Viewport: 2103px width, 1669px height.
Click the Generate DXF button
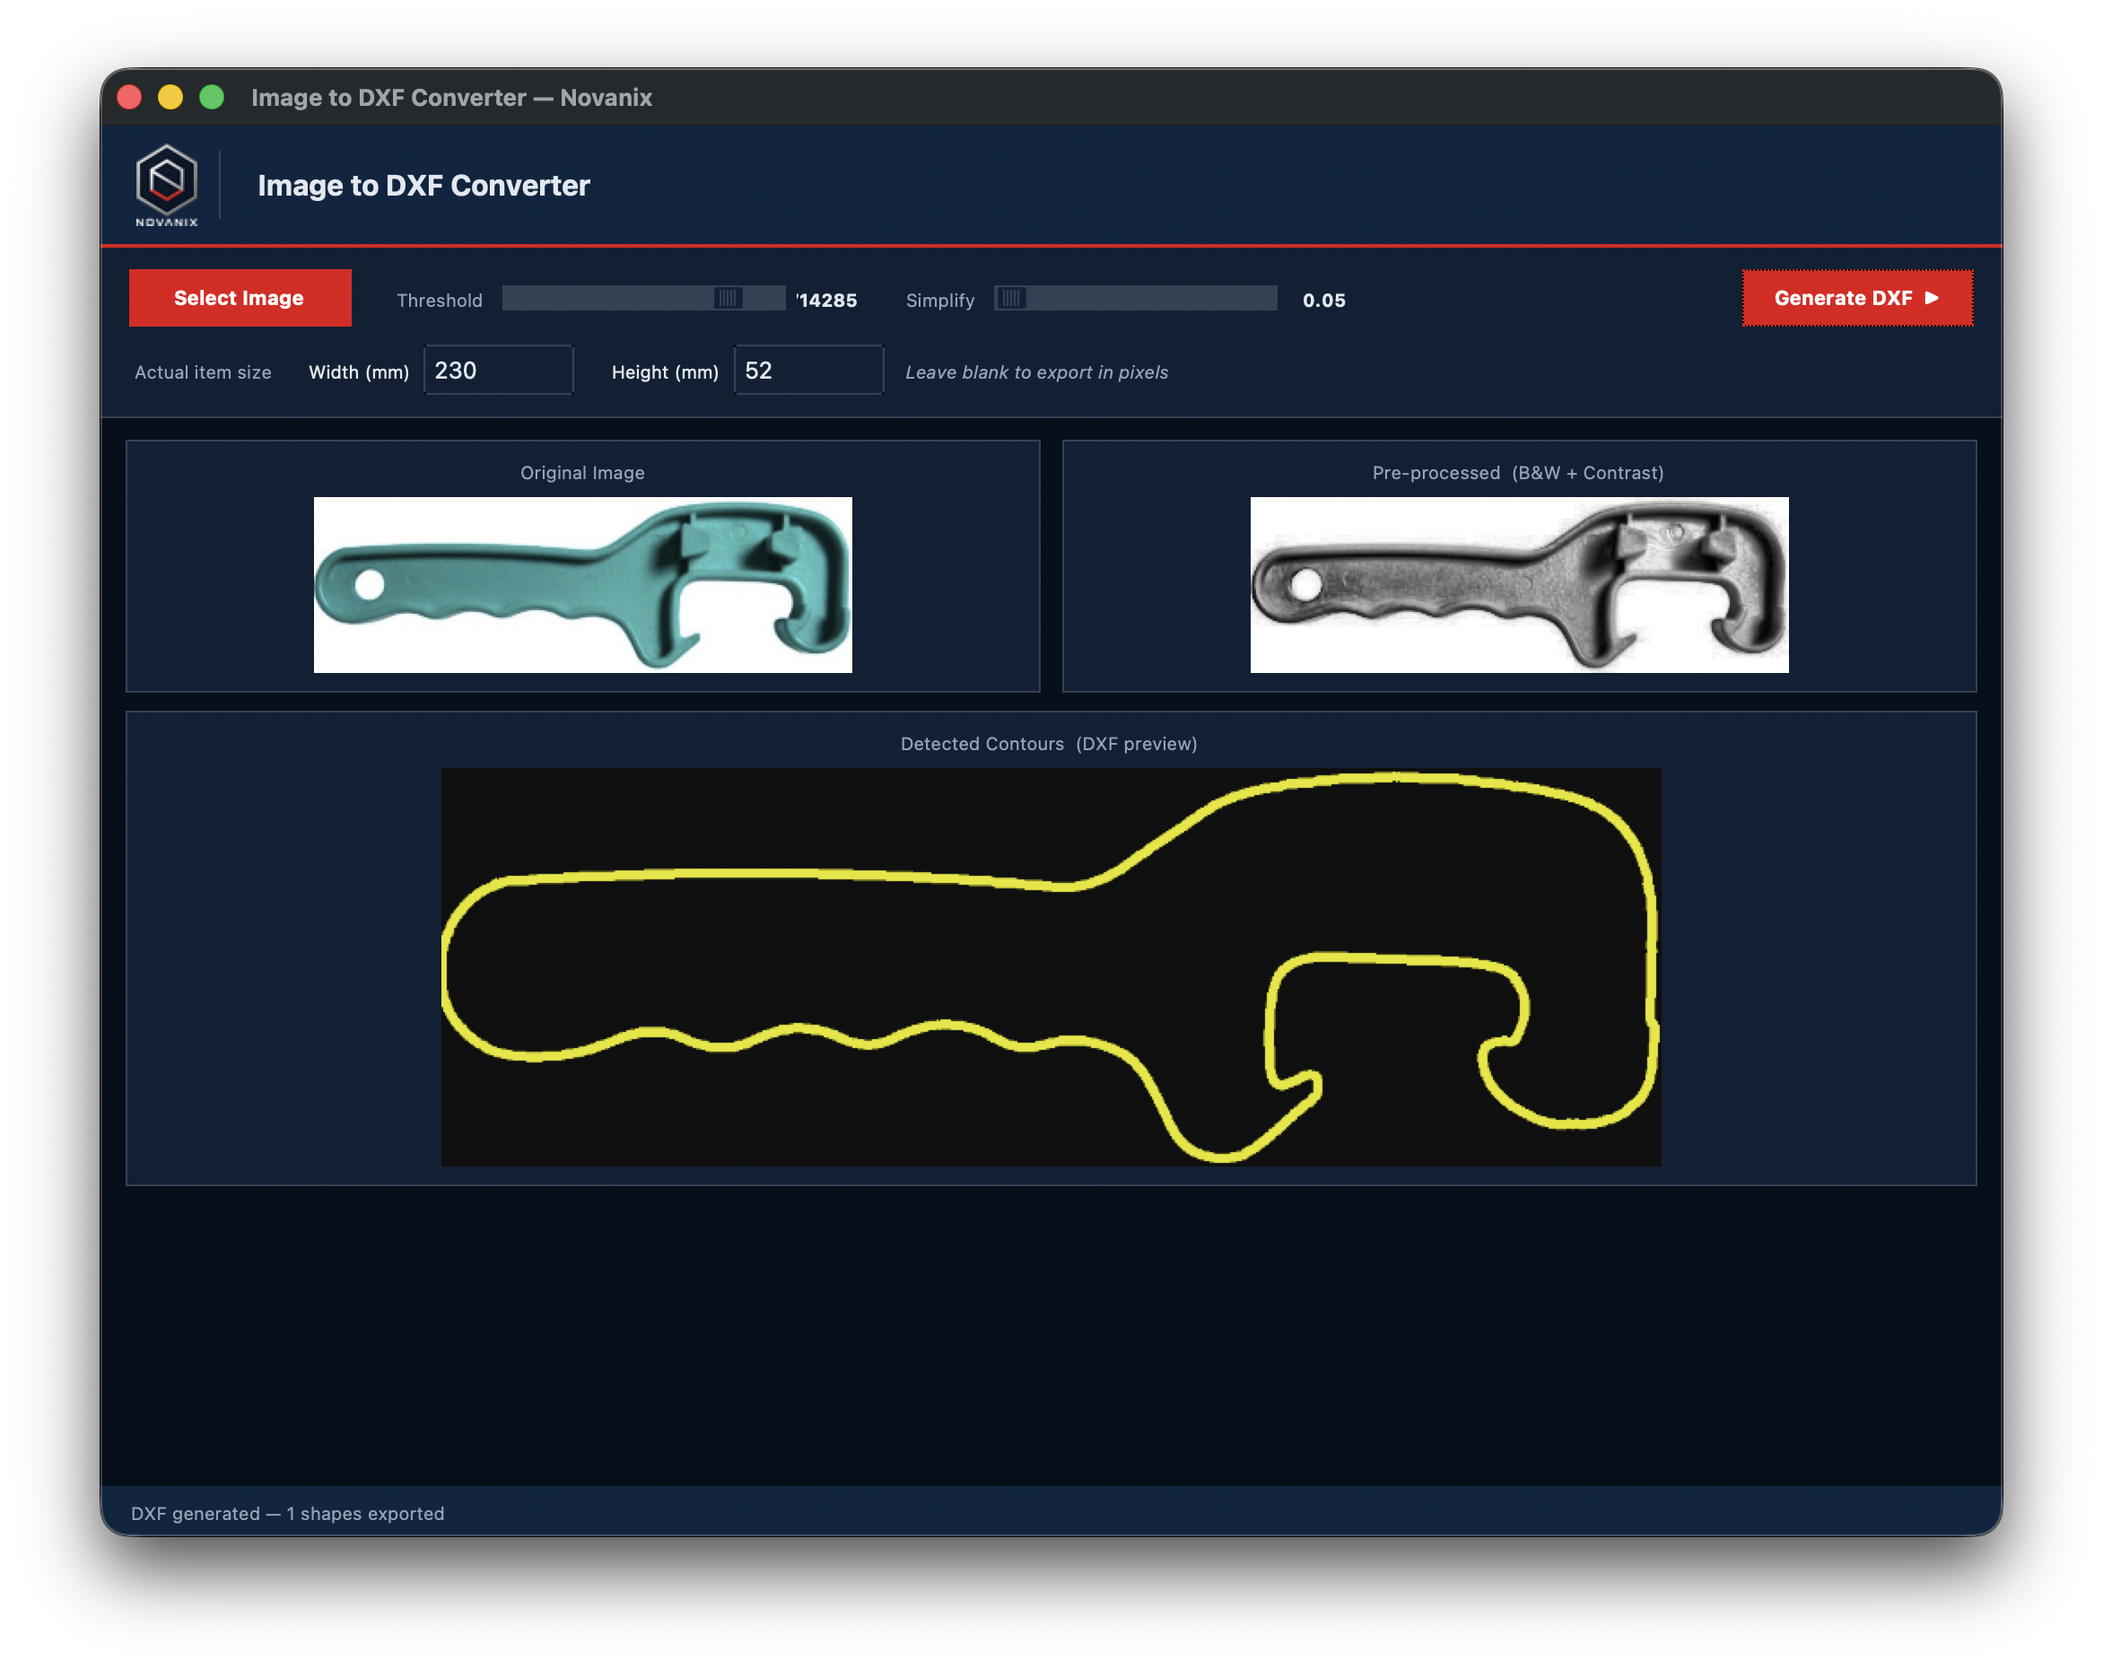coord(1857,298)
